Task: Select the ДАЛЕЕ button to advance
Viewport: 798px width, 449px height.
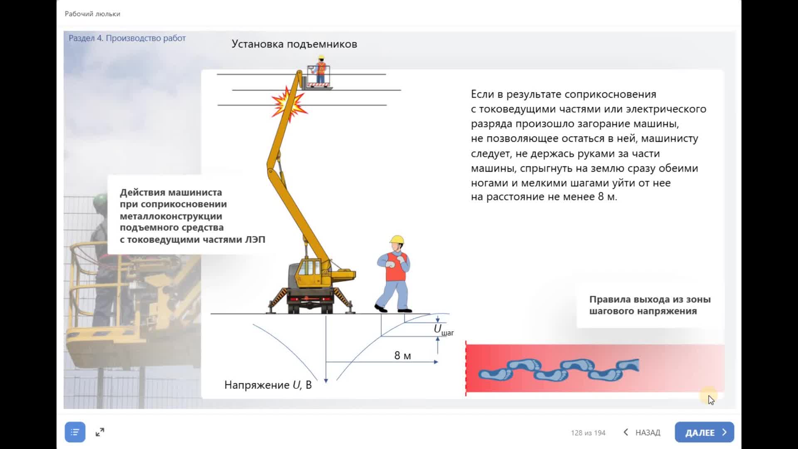Action: coord(704,432)
